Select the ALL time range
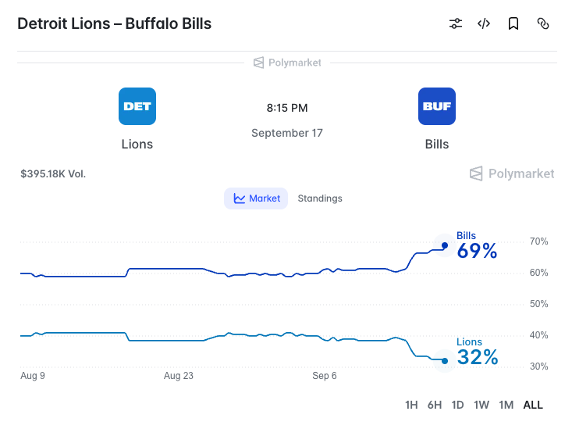Image resolution: width=572 pixels, height=429 pixels. [x=533, y=405]
